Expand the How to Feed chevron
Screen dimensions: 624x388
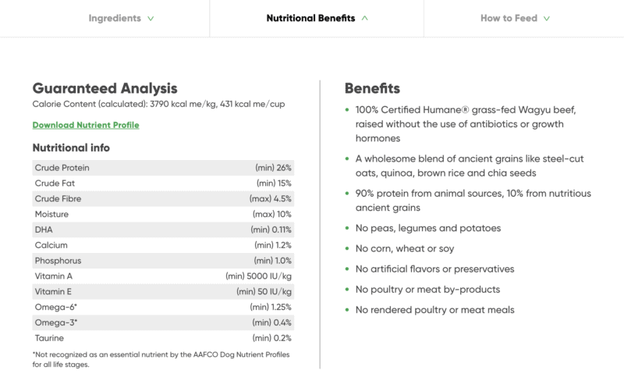coord(547,18)
